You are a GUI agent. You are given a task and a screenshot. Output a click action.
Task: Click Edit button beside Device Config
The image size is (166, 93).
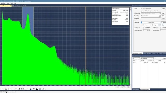pos(163,13)
